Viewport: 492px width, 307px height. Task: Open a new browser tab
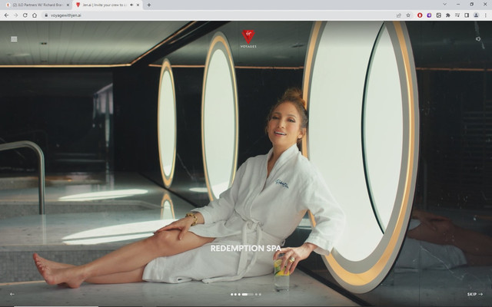[148, 5]
